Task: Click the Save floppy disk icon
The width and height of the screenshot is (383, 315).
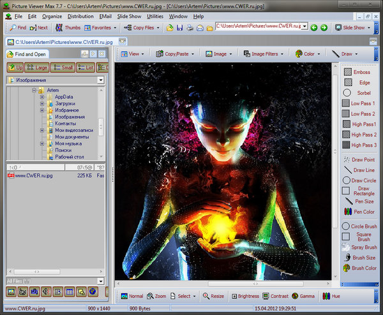Action: pyautogui.click(x=180, y=28)
